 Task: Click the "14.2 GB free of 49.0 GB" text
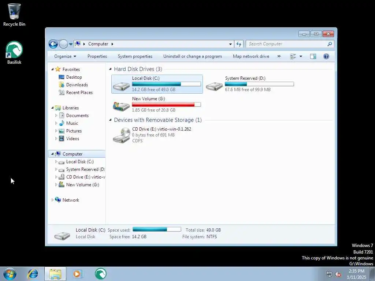pyautogui.click(x=153, y=90)
